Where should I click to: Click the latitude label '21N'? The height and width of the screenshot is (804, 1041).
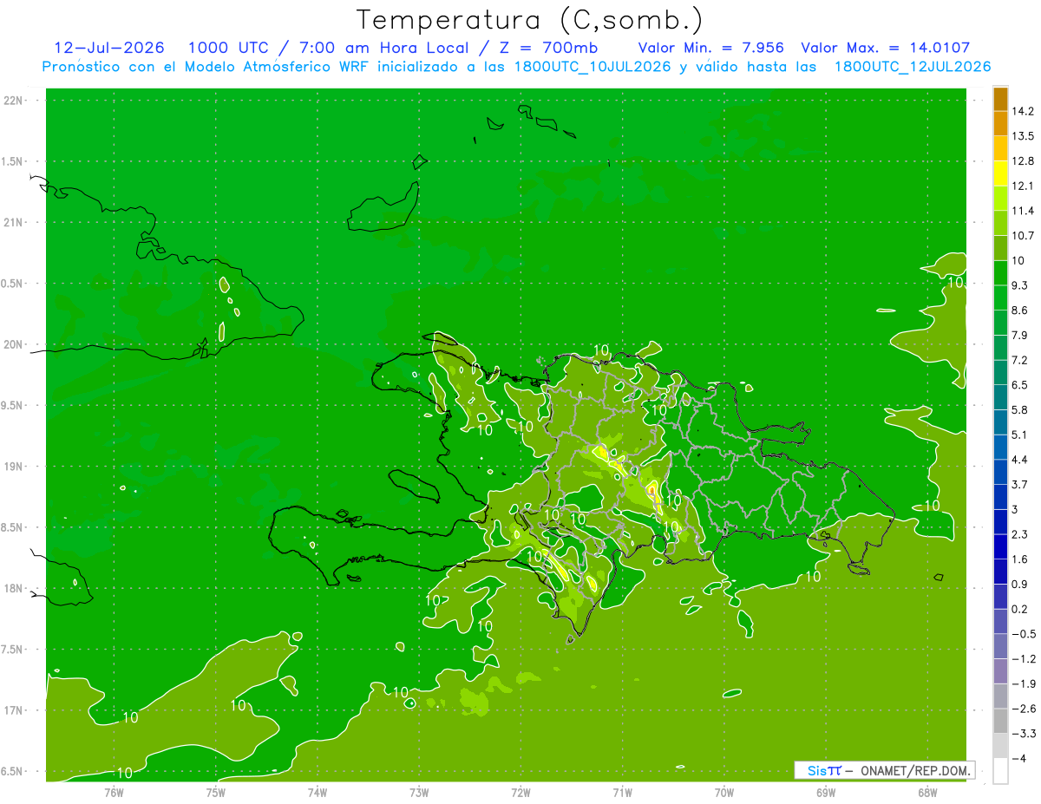(x=14, y=223)
